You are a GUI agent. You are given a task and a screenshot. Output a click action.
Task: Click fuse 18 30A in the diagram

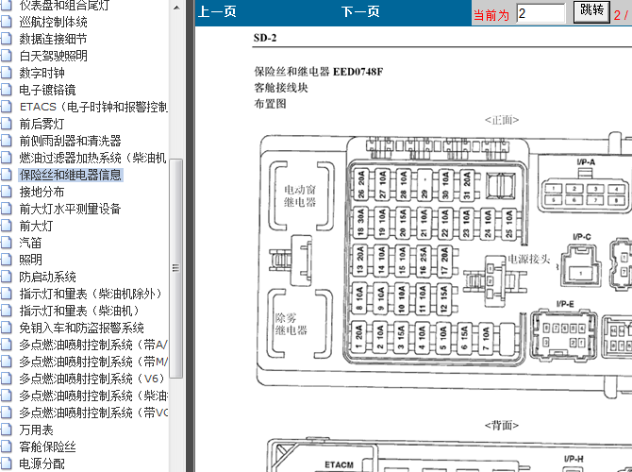[360, 222]
